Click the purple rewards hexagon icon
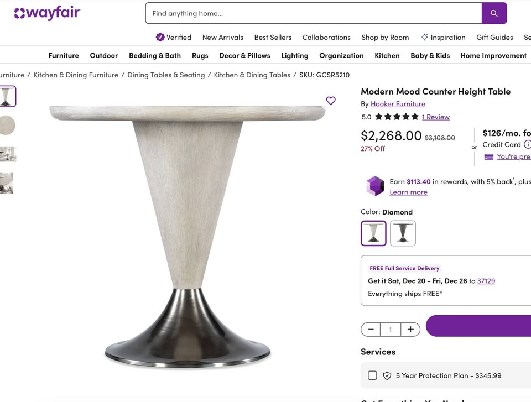Screen dimensions: 531x402 coord(375,186)
